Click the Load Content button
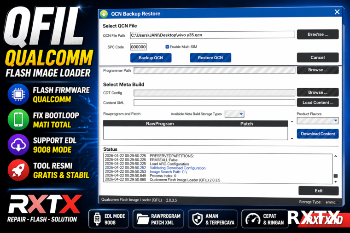Viewport: 350px width, 233px height. pos(318,102)
